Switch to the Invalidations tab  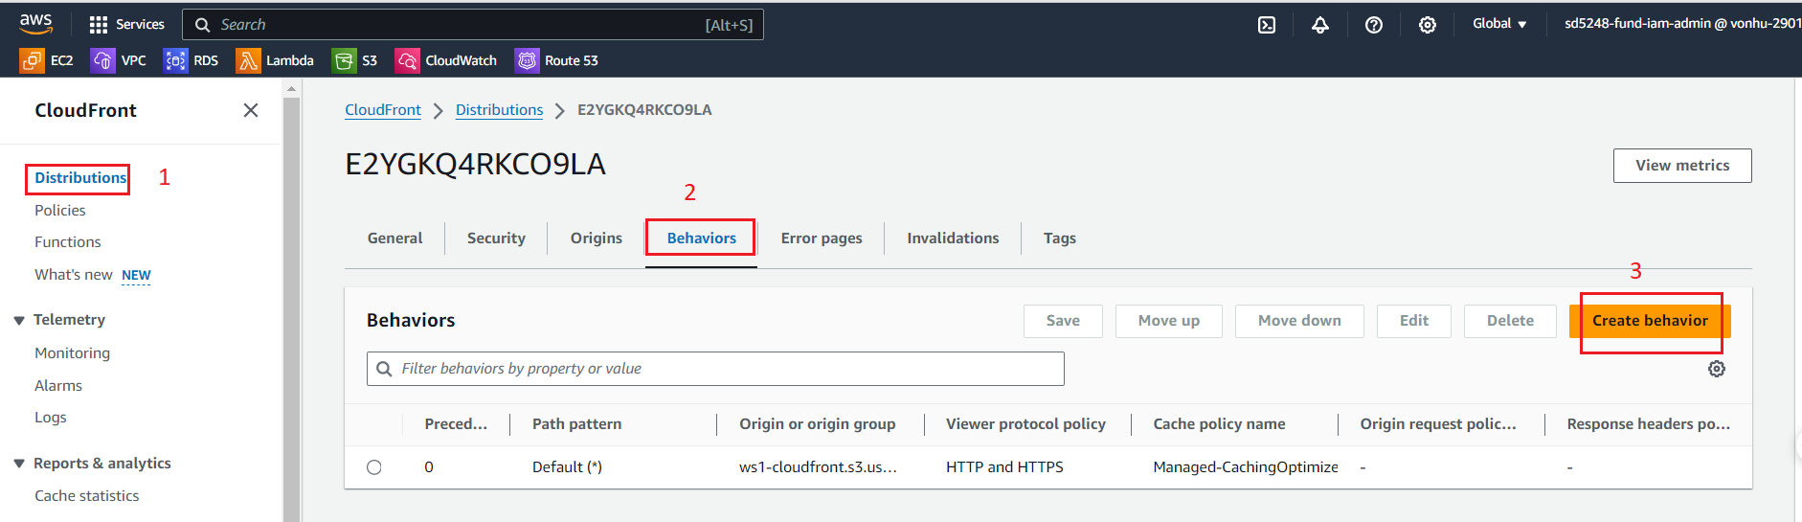[x=953, y=238]
